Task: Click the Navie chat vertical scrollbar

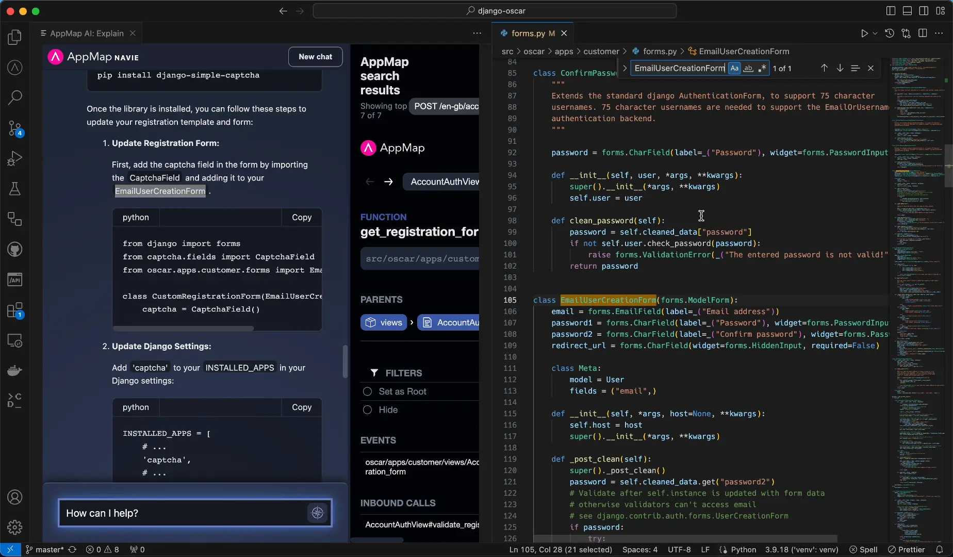Action: click(345, 361)
